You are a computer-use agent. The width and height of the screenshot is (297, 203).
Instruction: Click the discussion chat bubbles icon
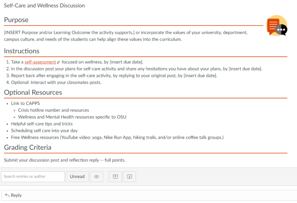pyautogui.click(x=277, y=26)
